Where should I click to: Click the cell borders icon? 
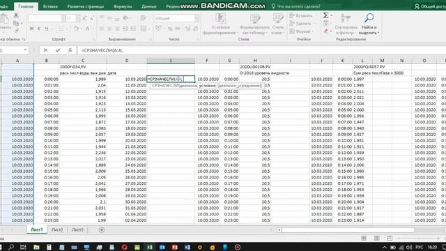pos(61,29)
